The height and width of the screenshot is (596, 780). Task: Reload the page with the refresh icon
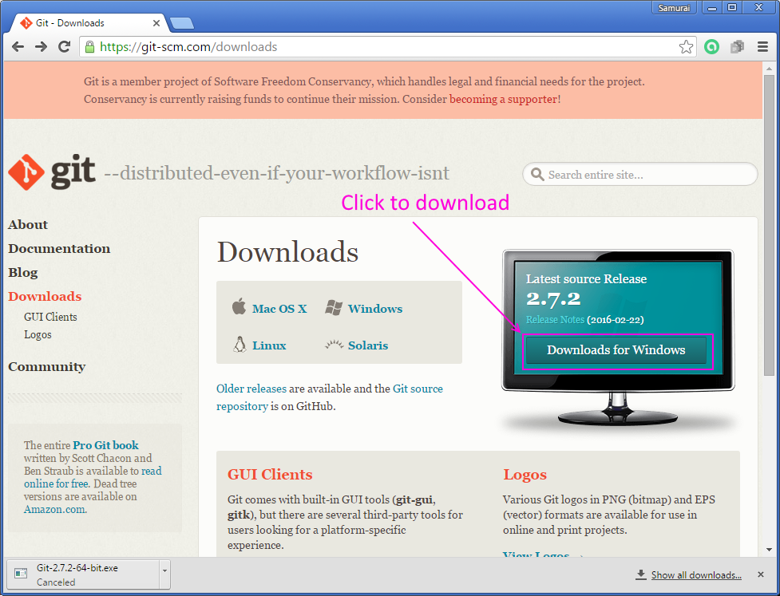[64, 47]
